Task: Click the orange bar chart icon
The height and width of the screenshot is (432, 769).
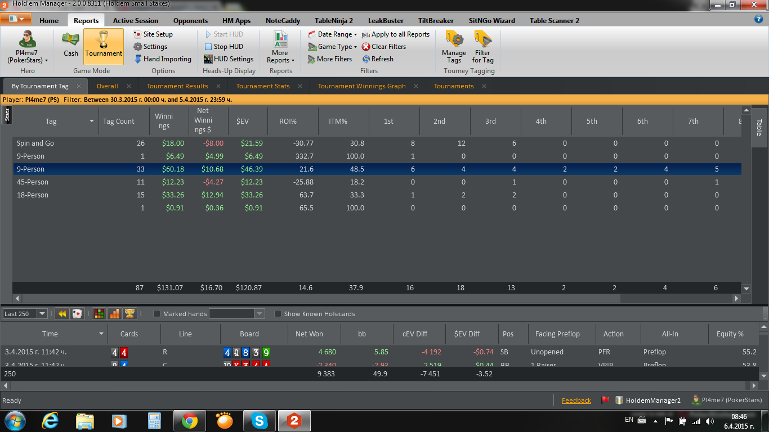Action: (x=114, y=314)
